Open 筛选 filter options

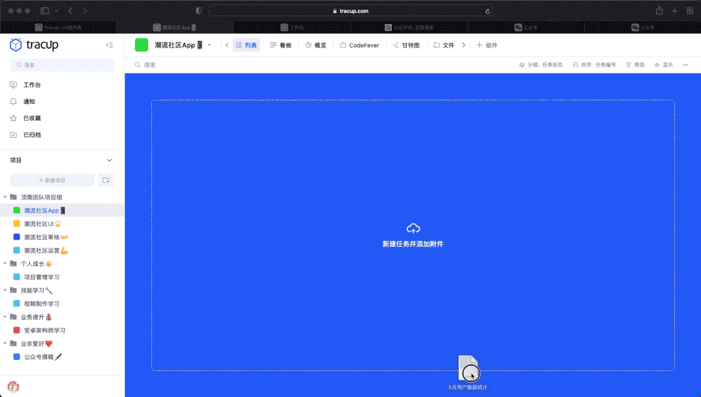(x=635, y=65)
